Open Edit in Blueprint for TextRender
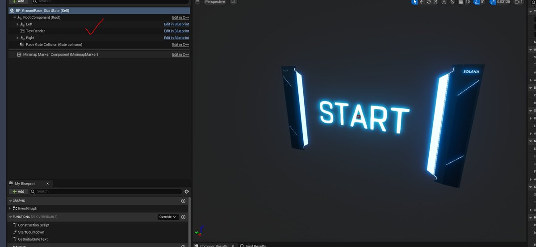The width and height of the screenshot is (536, 247). (176, 31)
